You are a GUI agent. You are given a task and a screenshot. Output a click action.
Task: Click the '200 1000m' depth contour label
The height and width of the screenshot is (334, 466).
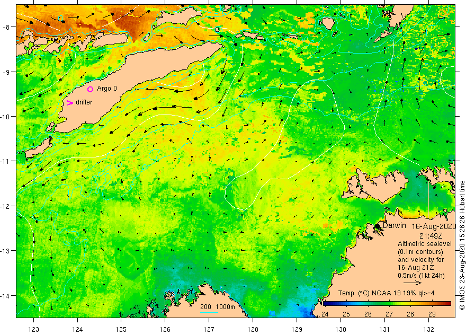218,307
